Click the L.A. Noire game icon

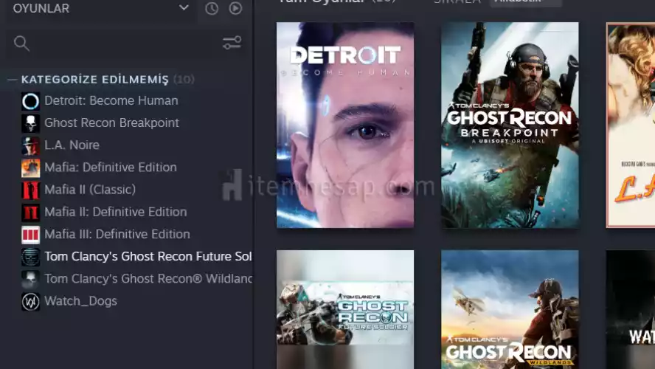pyautogui.click(x=30, y=145)
